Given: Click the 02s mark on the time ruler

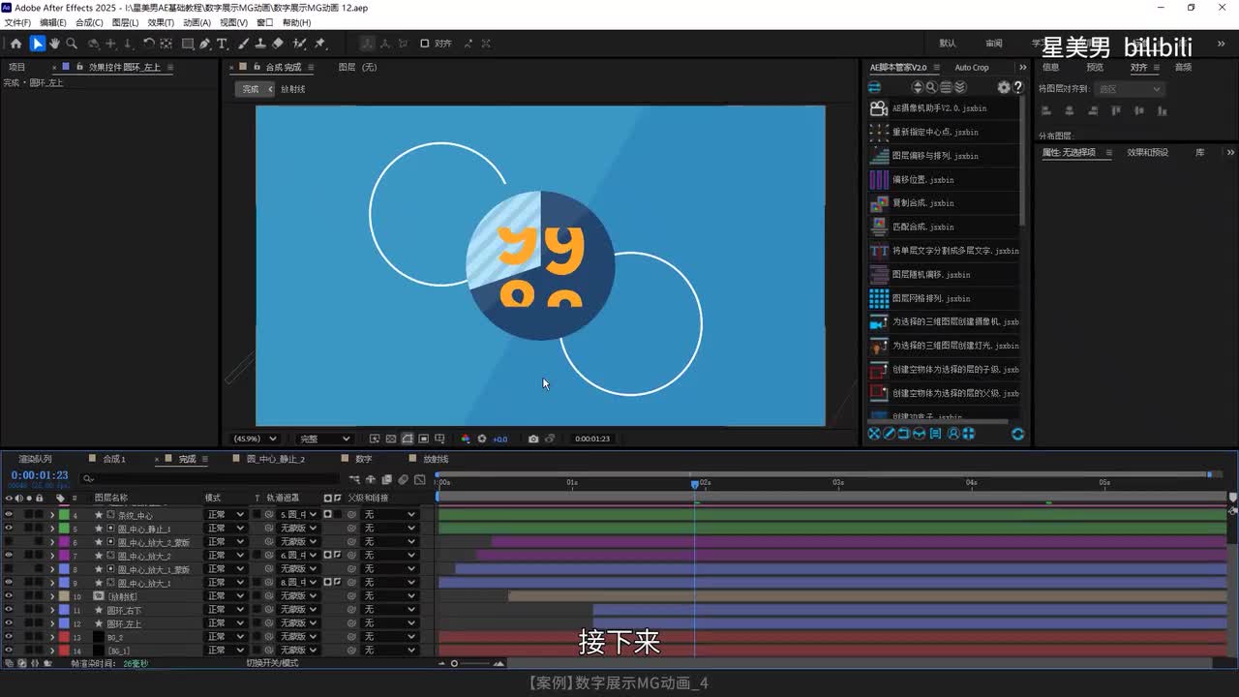Looking at the screenshot, I should [x=706, y=482].
